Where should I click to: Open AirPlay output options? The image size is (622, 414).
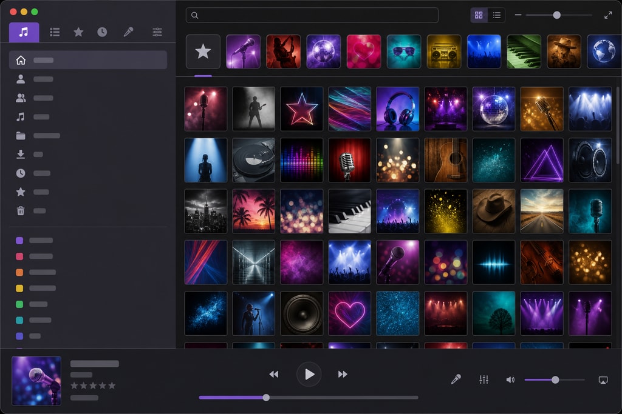(603, 380)
